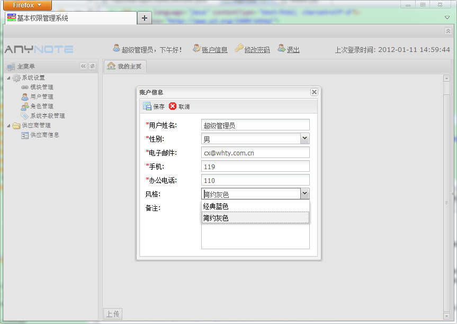Open the 性别 dropdown arrow
The width and height of the screenshot is (457, 324).
click(x=305, y=138)
